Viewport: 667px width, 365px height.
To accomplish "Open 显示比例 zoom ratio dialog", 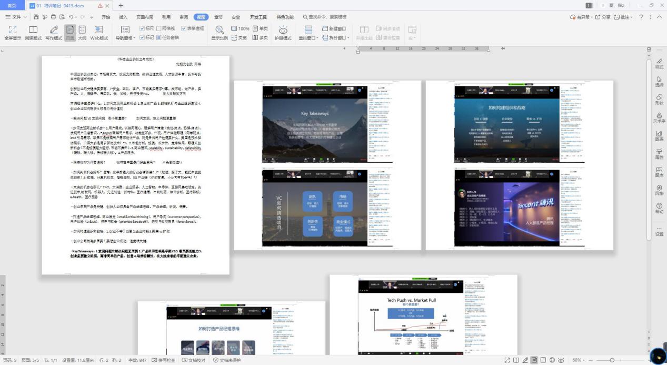I will (x=220, y=32).
